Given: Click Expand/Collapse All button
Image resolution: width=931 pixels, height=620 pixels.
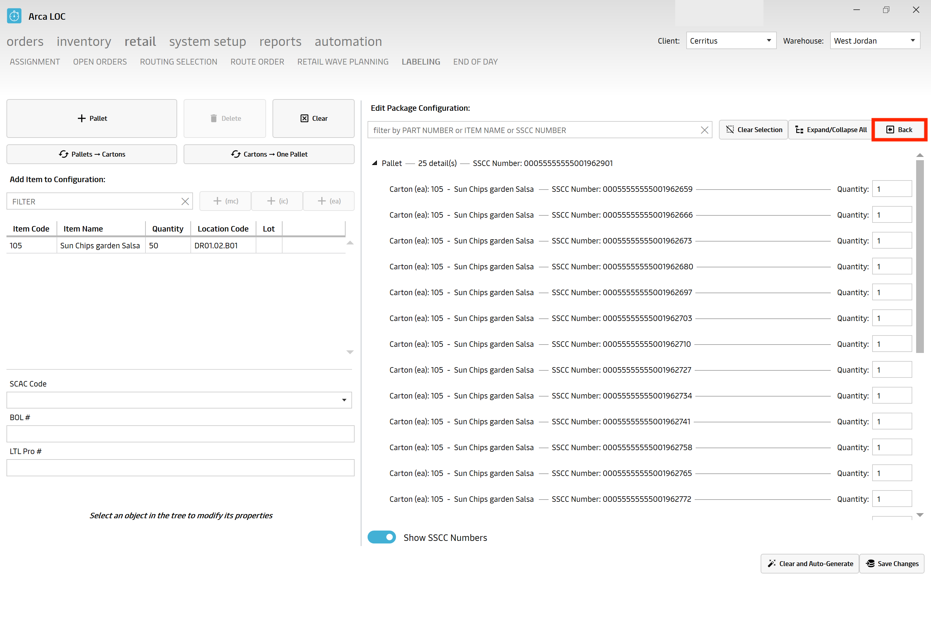Looking at the screenshot, I should (x=830, y=130).
